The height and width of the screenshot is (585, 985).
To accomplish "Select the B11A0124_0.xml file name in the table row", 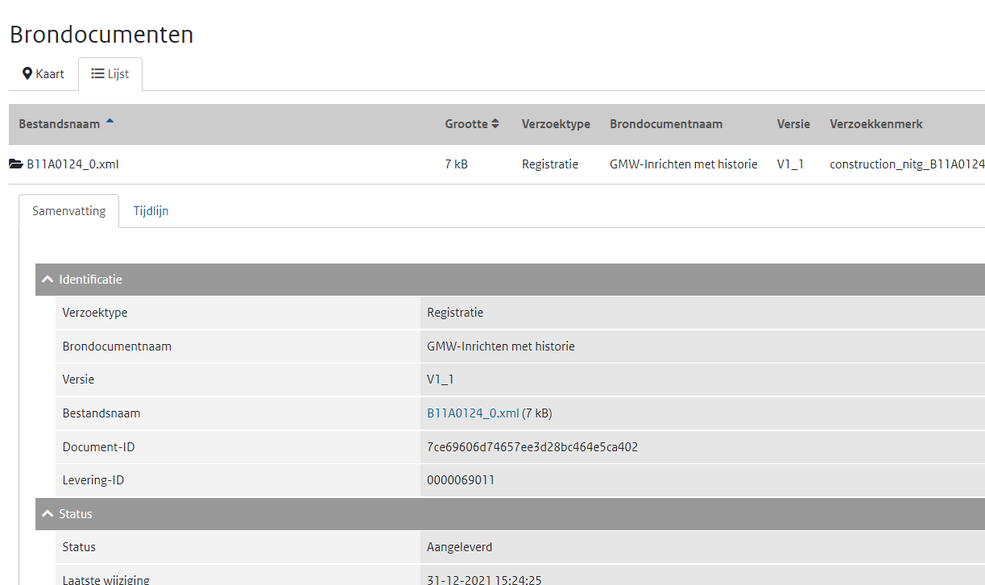I will (72, 164).
